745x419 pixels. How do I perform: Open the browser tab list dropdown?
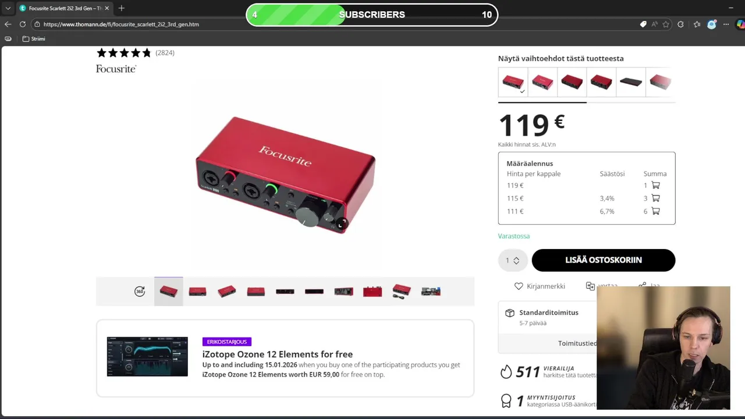(8, 8)
